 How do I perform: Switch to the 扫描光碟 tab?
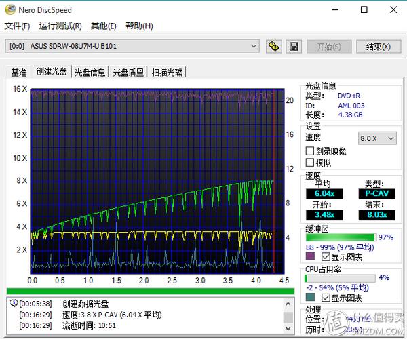click(167, 72)
